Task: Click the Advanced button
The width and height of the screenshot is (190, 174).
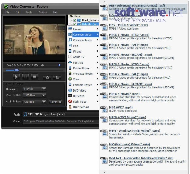Action: click(56, 102)
